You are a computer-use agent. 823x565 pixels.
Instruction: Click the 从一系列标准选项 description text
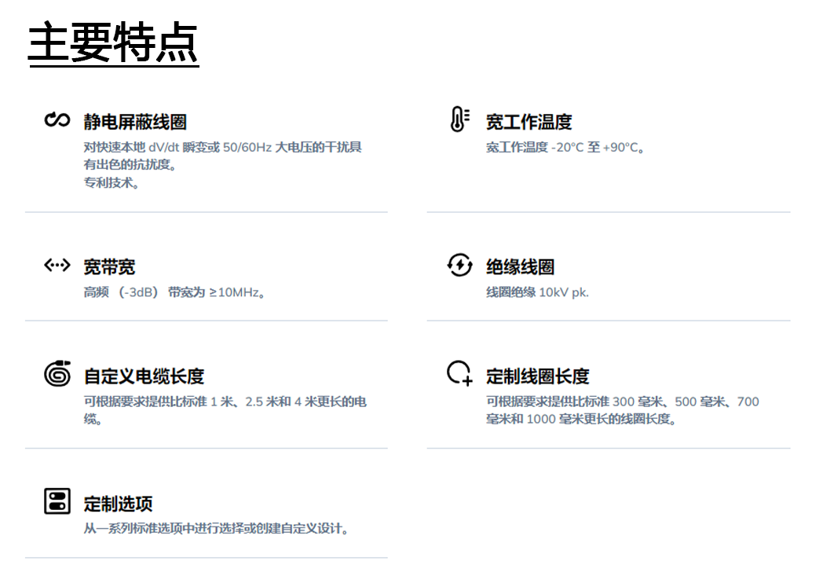coord(216,528)
